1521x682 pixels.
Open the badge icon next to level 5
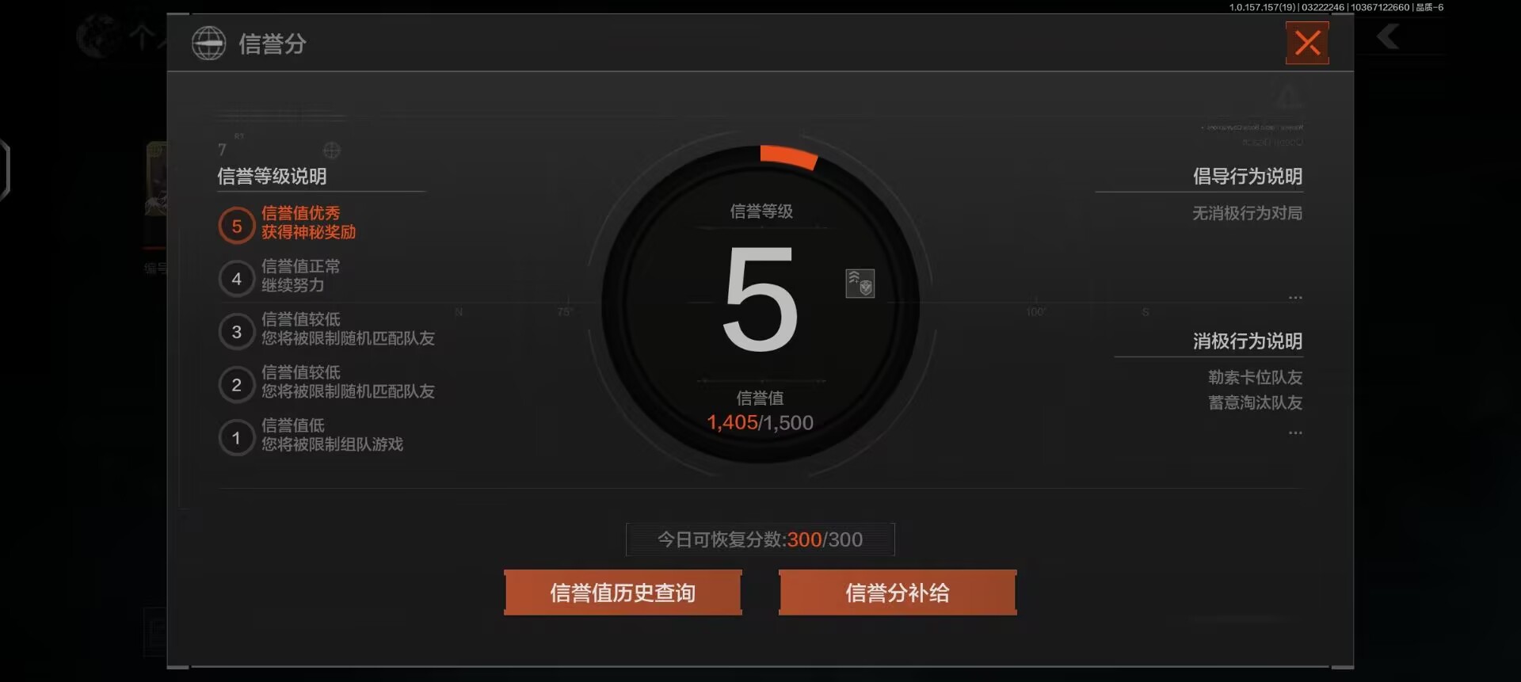coord(860,284)
